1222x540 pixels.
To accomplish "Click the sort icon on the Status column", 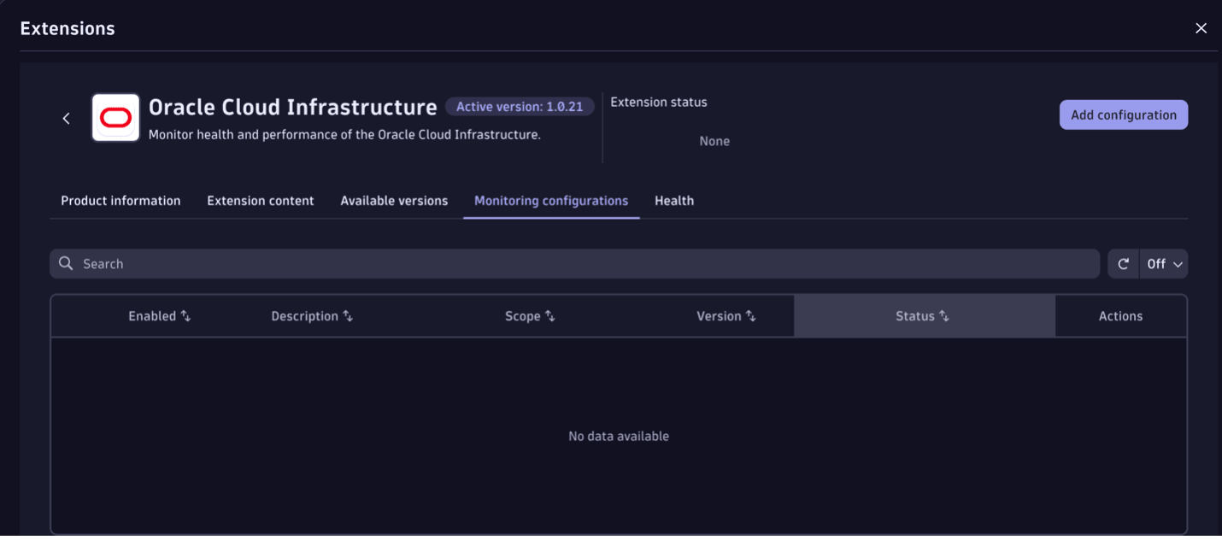I will 944,315.
